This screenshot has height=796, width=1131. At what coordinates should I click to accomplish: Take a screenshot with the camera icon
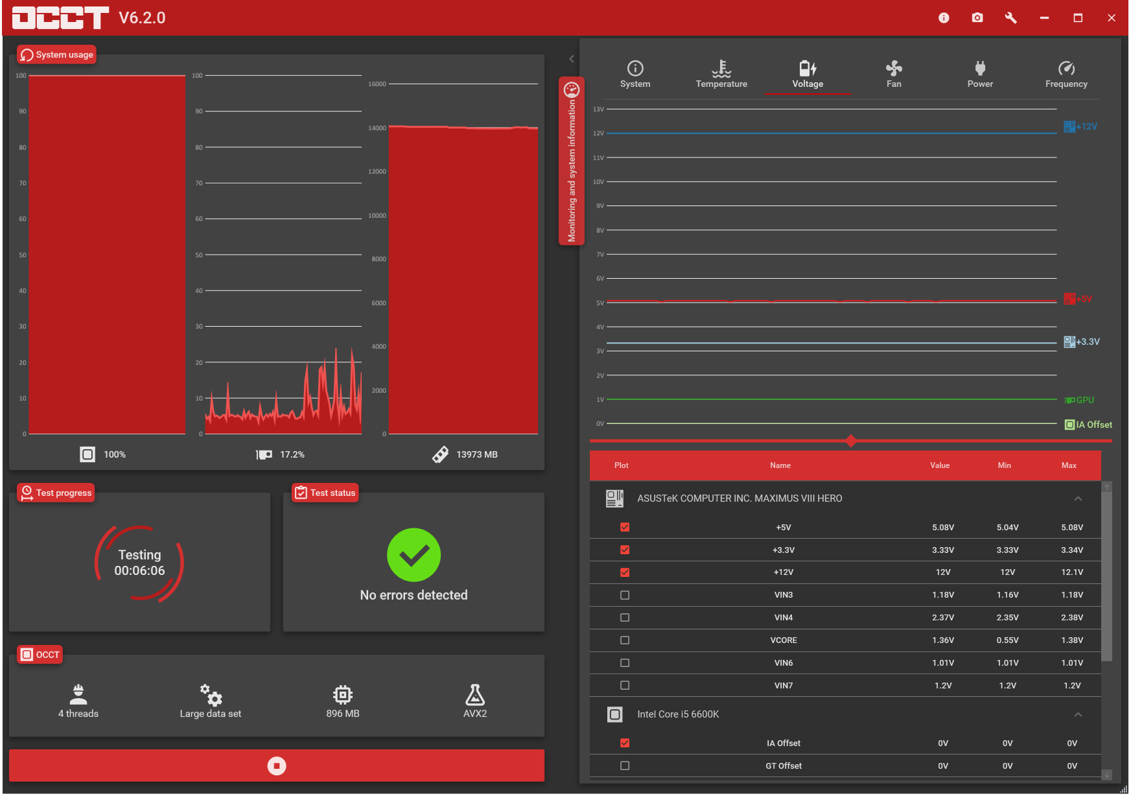point(977,18)
